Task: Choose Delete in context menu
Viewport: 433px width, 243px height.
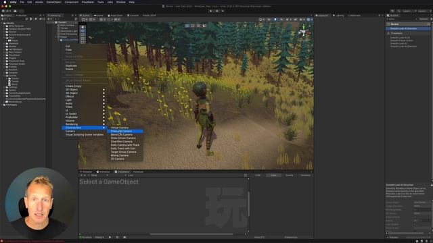Action: tap(69, 69)
